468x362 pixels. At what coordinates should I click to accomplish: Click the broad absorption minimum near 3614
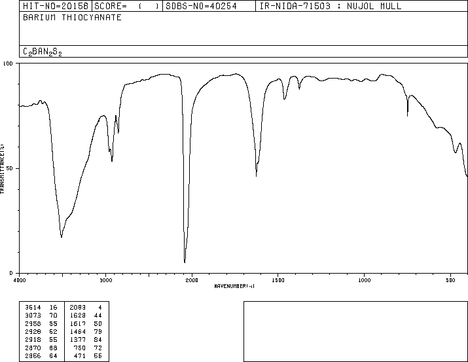(62, 237)
